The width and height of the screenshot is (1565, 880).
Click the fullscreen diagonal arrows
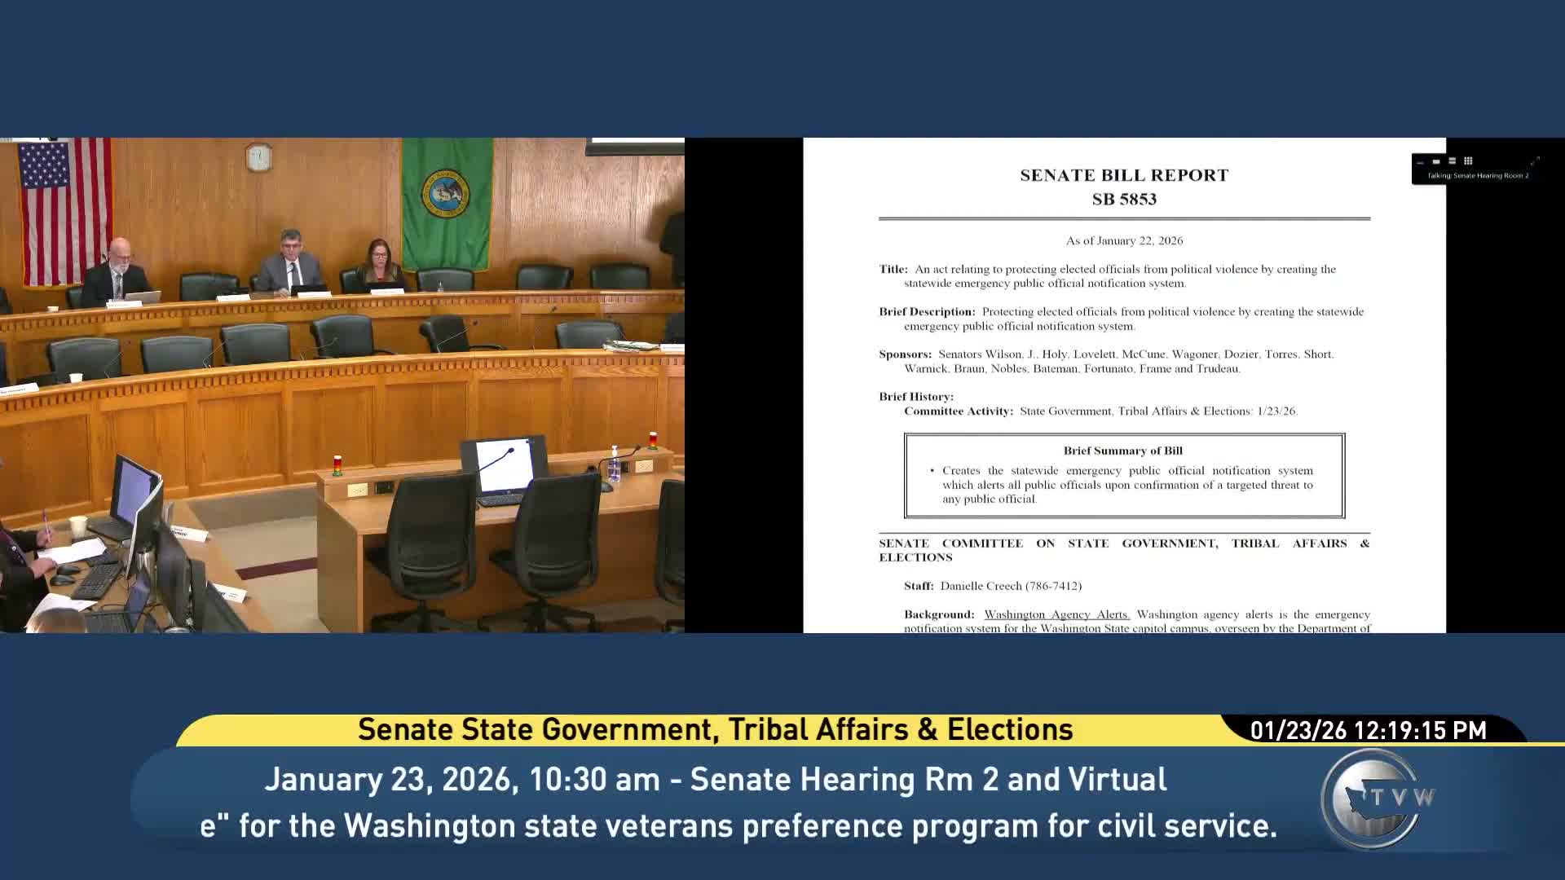click(x=1534, y=161)
